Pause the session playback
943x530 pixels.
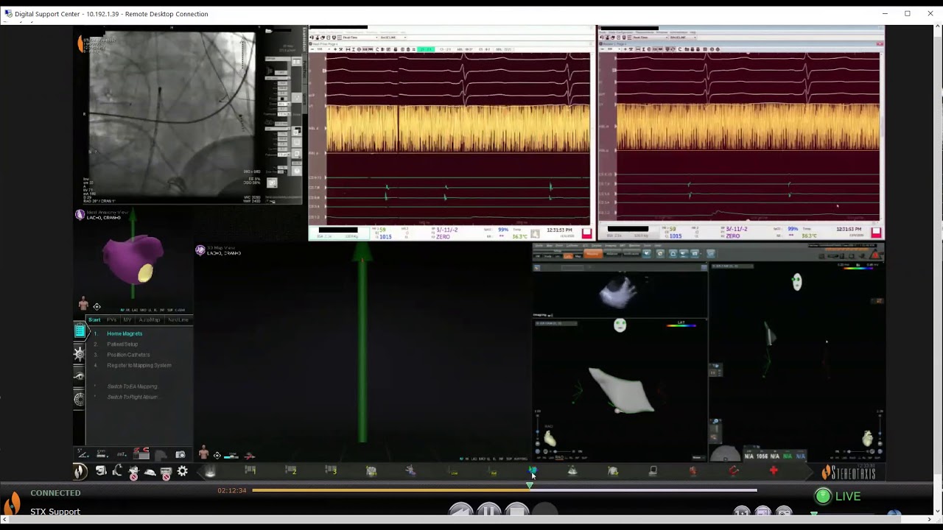[x=489, y=510]
